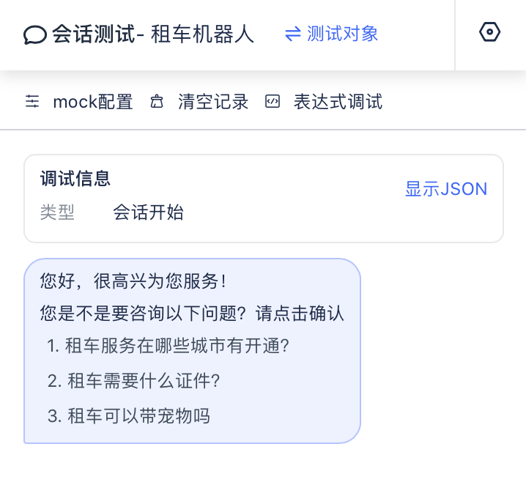526x485 pixels.
Task: Choose question 租车可以带宠物吗
Action: (x=129, y=416)
